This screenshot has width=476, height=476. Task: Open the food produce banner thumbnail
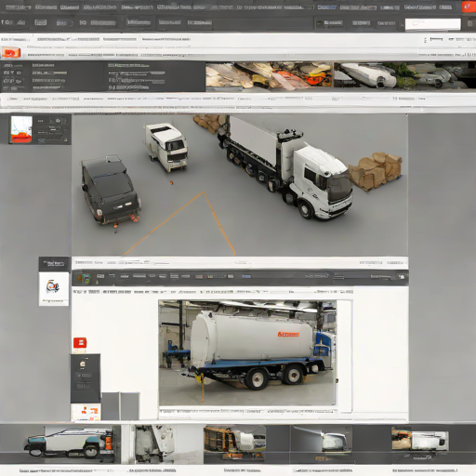[x=270, y=76]
